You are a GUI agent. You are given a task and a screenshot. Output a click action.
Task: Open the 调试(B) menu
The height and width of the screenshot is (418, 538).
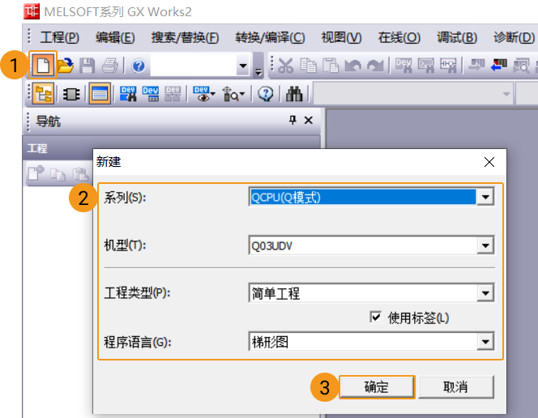tap(457, 37)
